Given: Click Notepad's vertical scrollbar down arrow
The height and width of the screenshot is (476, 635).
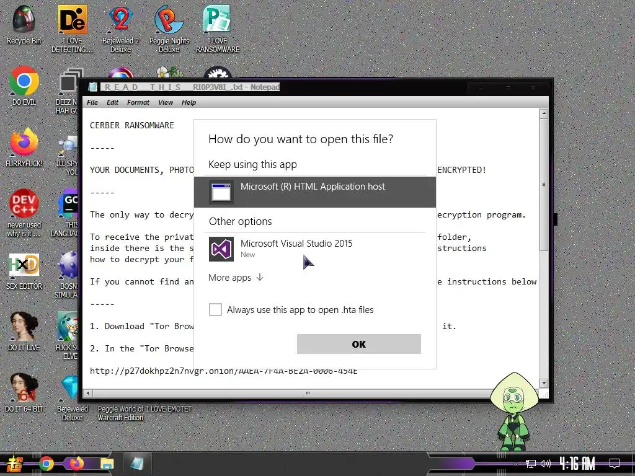Looking at the screenshot, I should point(544,383).
